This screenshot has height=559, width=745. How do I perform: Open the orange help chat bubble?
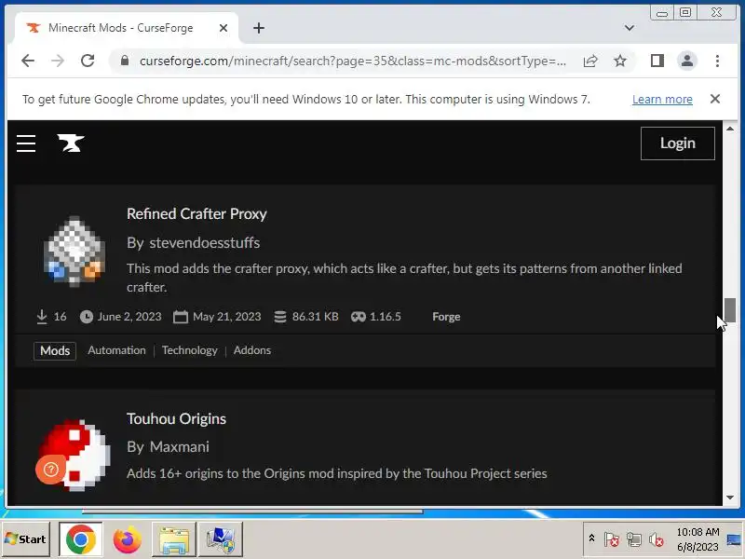click(x=50, y=470)
